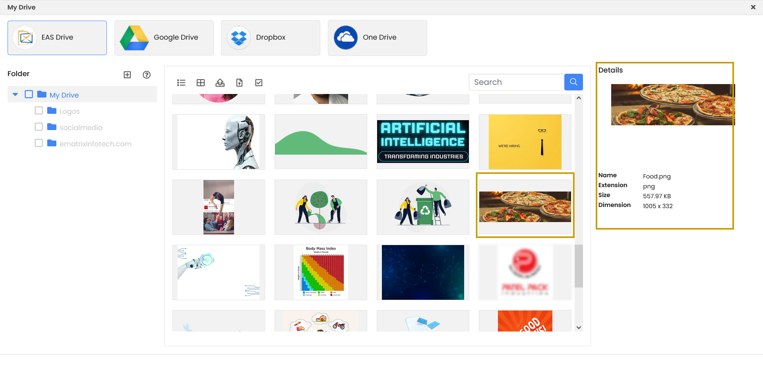Screen dimensions: 763x366
Task: Switch to list view layout
Action: point(181,82)
